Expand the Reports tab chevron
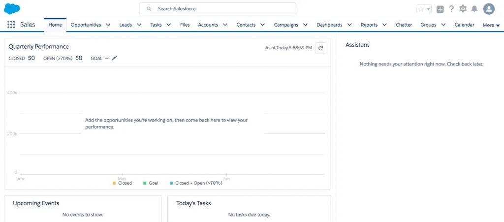The width and height of the screenshot is (504, 222). tap(384, 25)
